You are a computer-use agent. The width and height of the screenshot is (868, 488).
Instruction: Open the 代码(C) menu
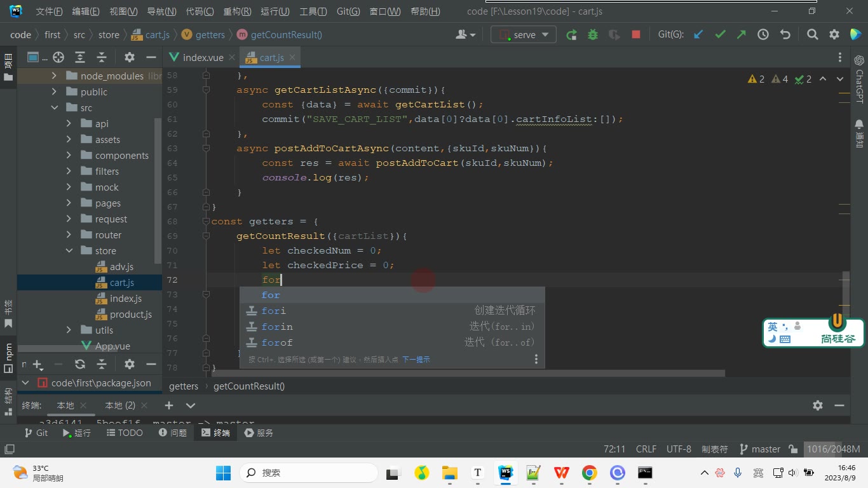200,11
